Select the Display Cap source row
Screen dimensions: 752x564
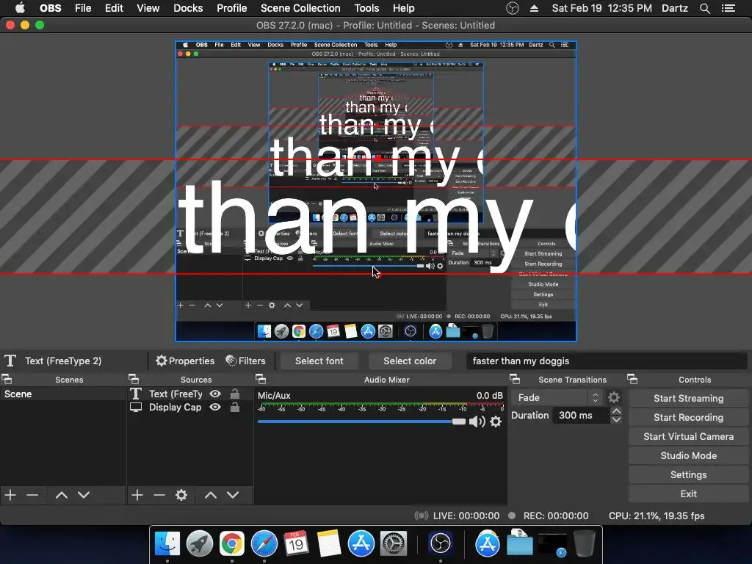190,407
